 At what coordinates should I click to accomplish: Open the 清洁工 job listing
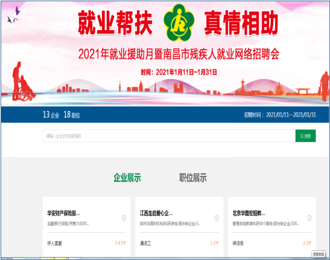tap(145, 243)
